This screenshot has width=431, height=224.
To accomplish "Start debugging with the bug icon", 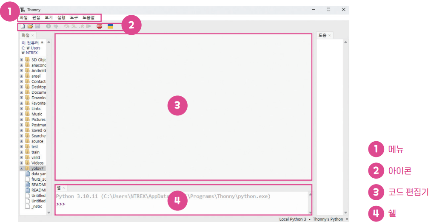I will tap(56, 26).
